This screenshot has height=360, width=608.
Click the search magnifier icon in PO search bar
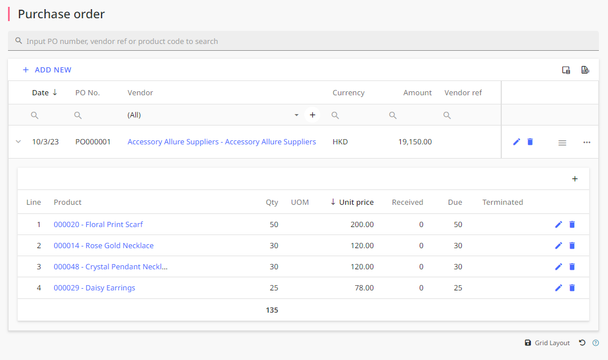[19, 41]
